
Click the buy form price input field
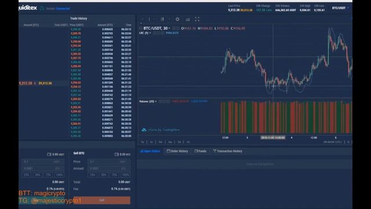coord(43,161)
